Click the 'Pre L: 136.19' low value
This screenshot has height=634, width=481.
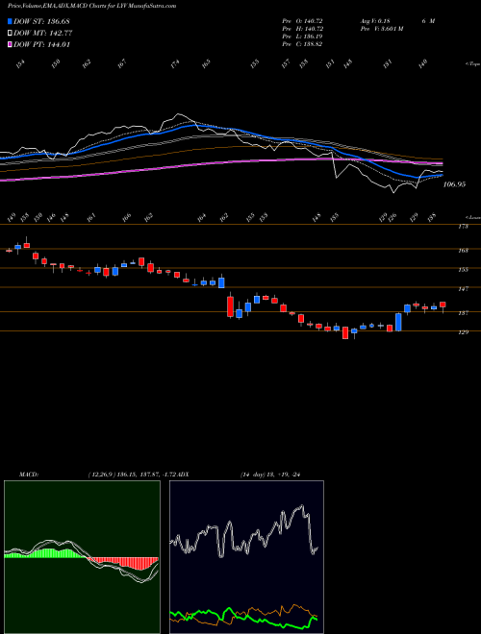[302, 37]
